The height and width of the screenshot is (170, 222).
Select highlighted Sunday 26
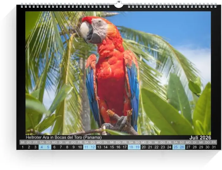click(182, 147)
